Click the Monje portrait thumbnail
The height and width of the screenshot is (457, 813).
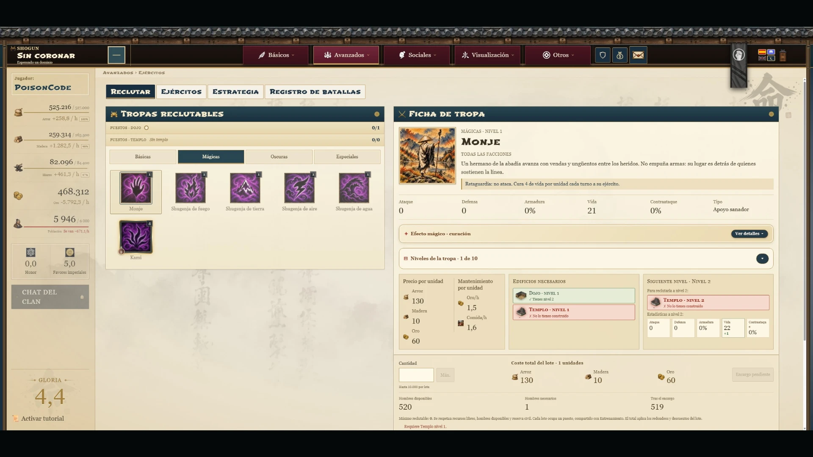427,156
